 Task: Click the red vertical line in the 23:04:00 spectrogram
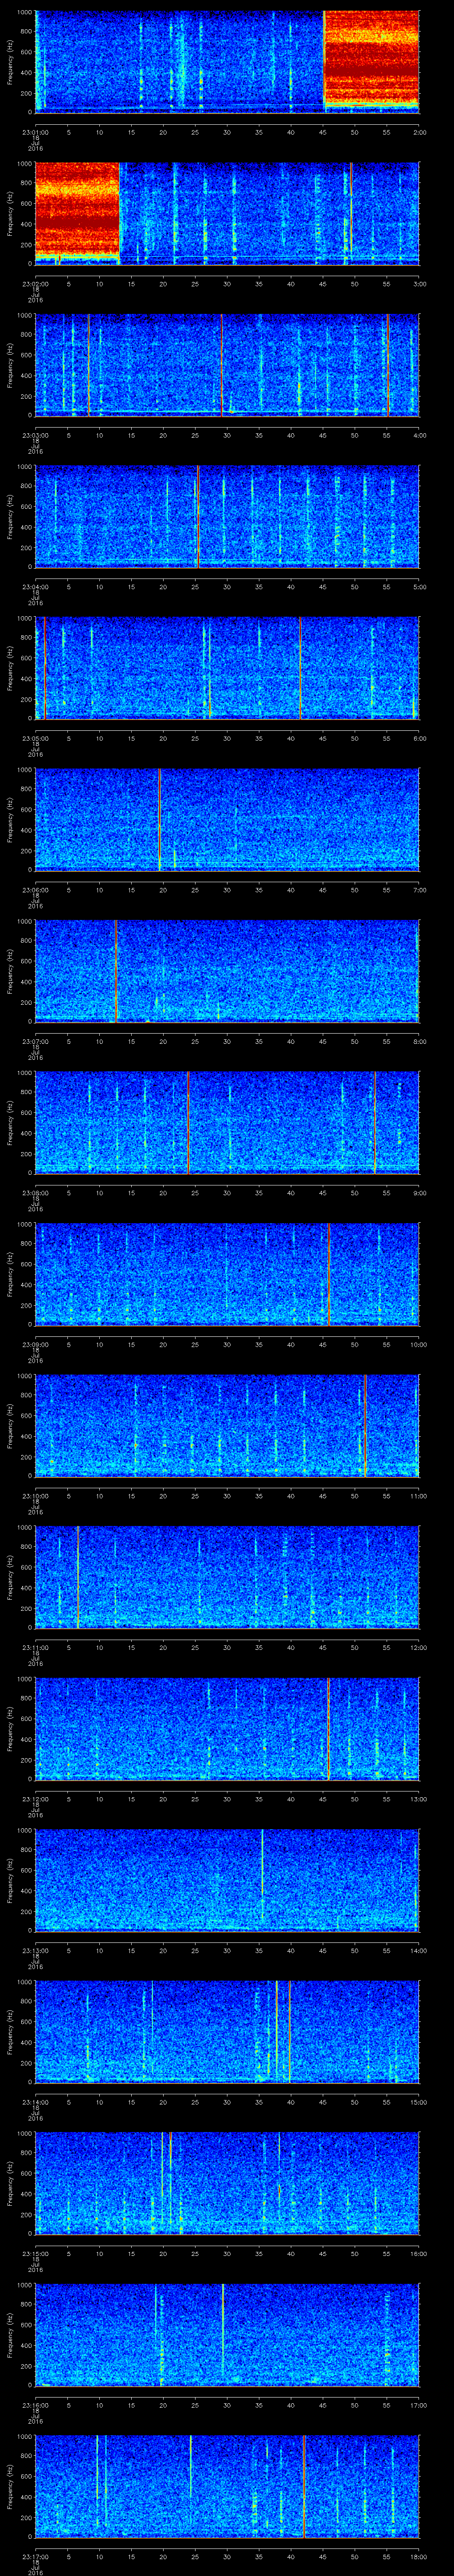[198, 516]
